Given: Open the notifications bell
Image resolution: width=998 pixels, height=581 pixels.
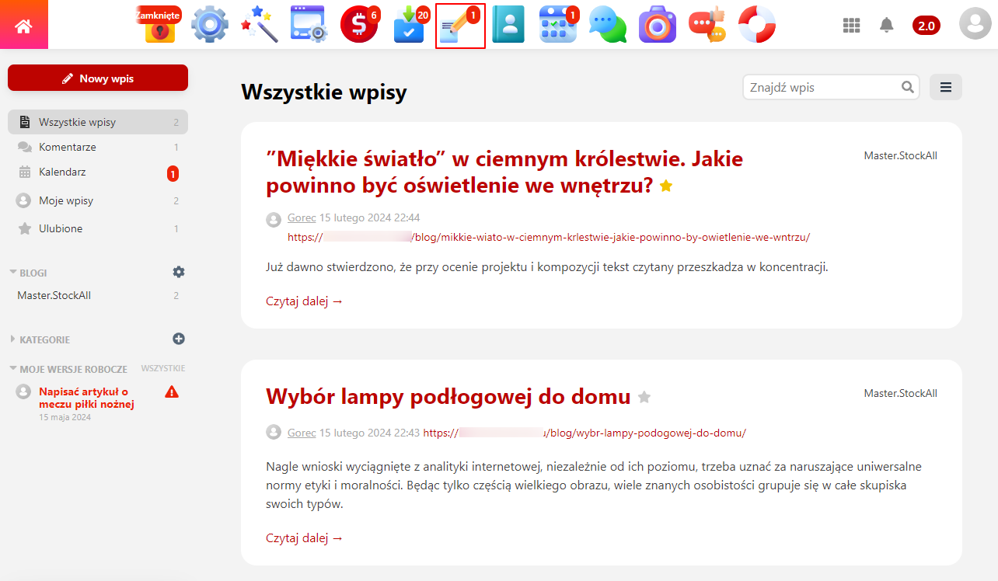Looking at the screenshot, I should click(887, 26).
